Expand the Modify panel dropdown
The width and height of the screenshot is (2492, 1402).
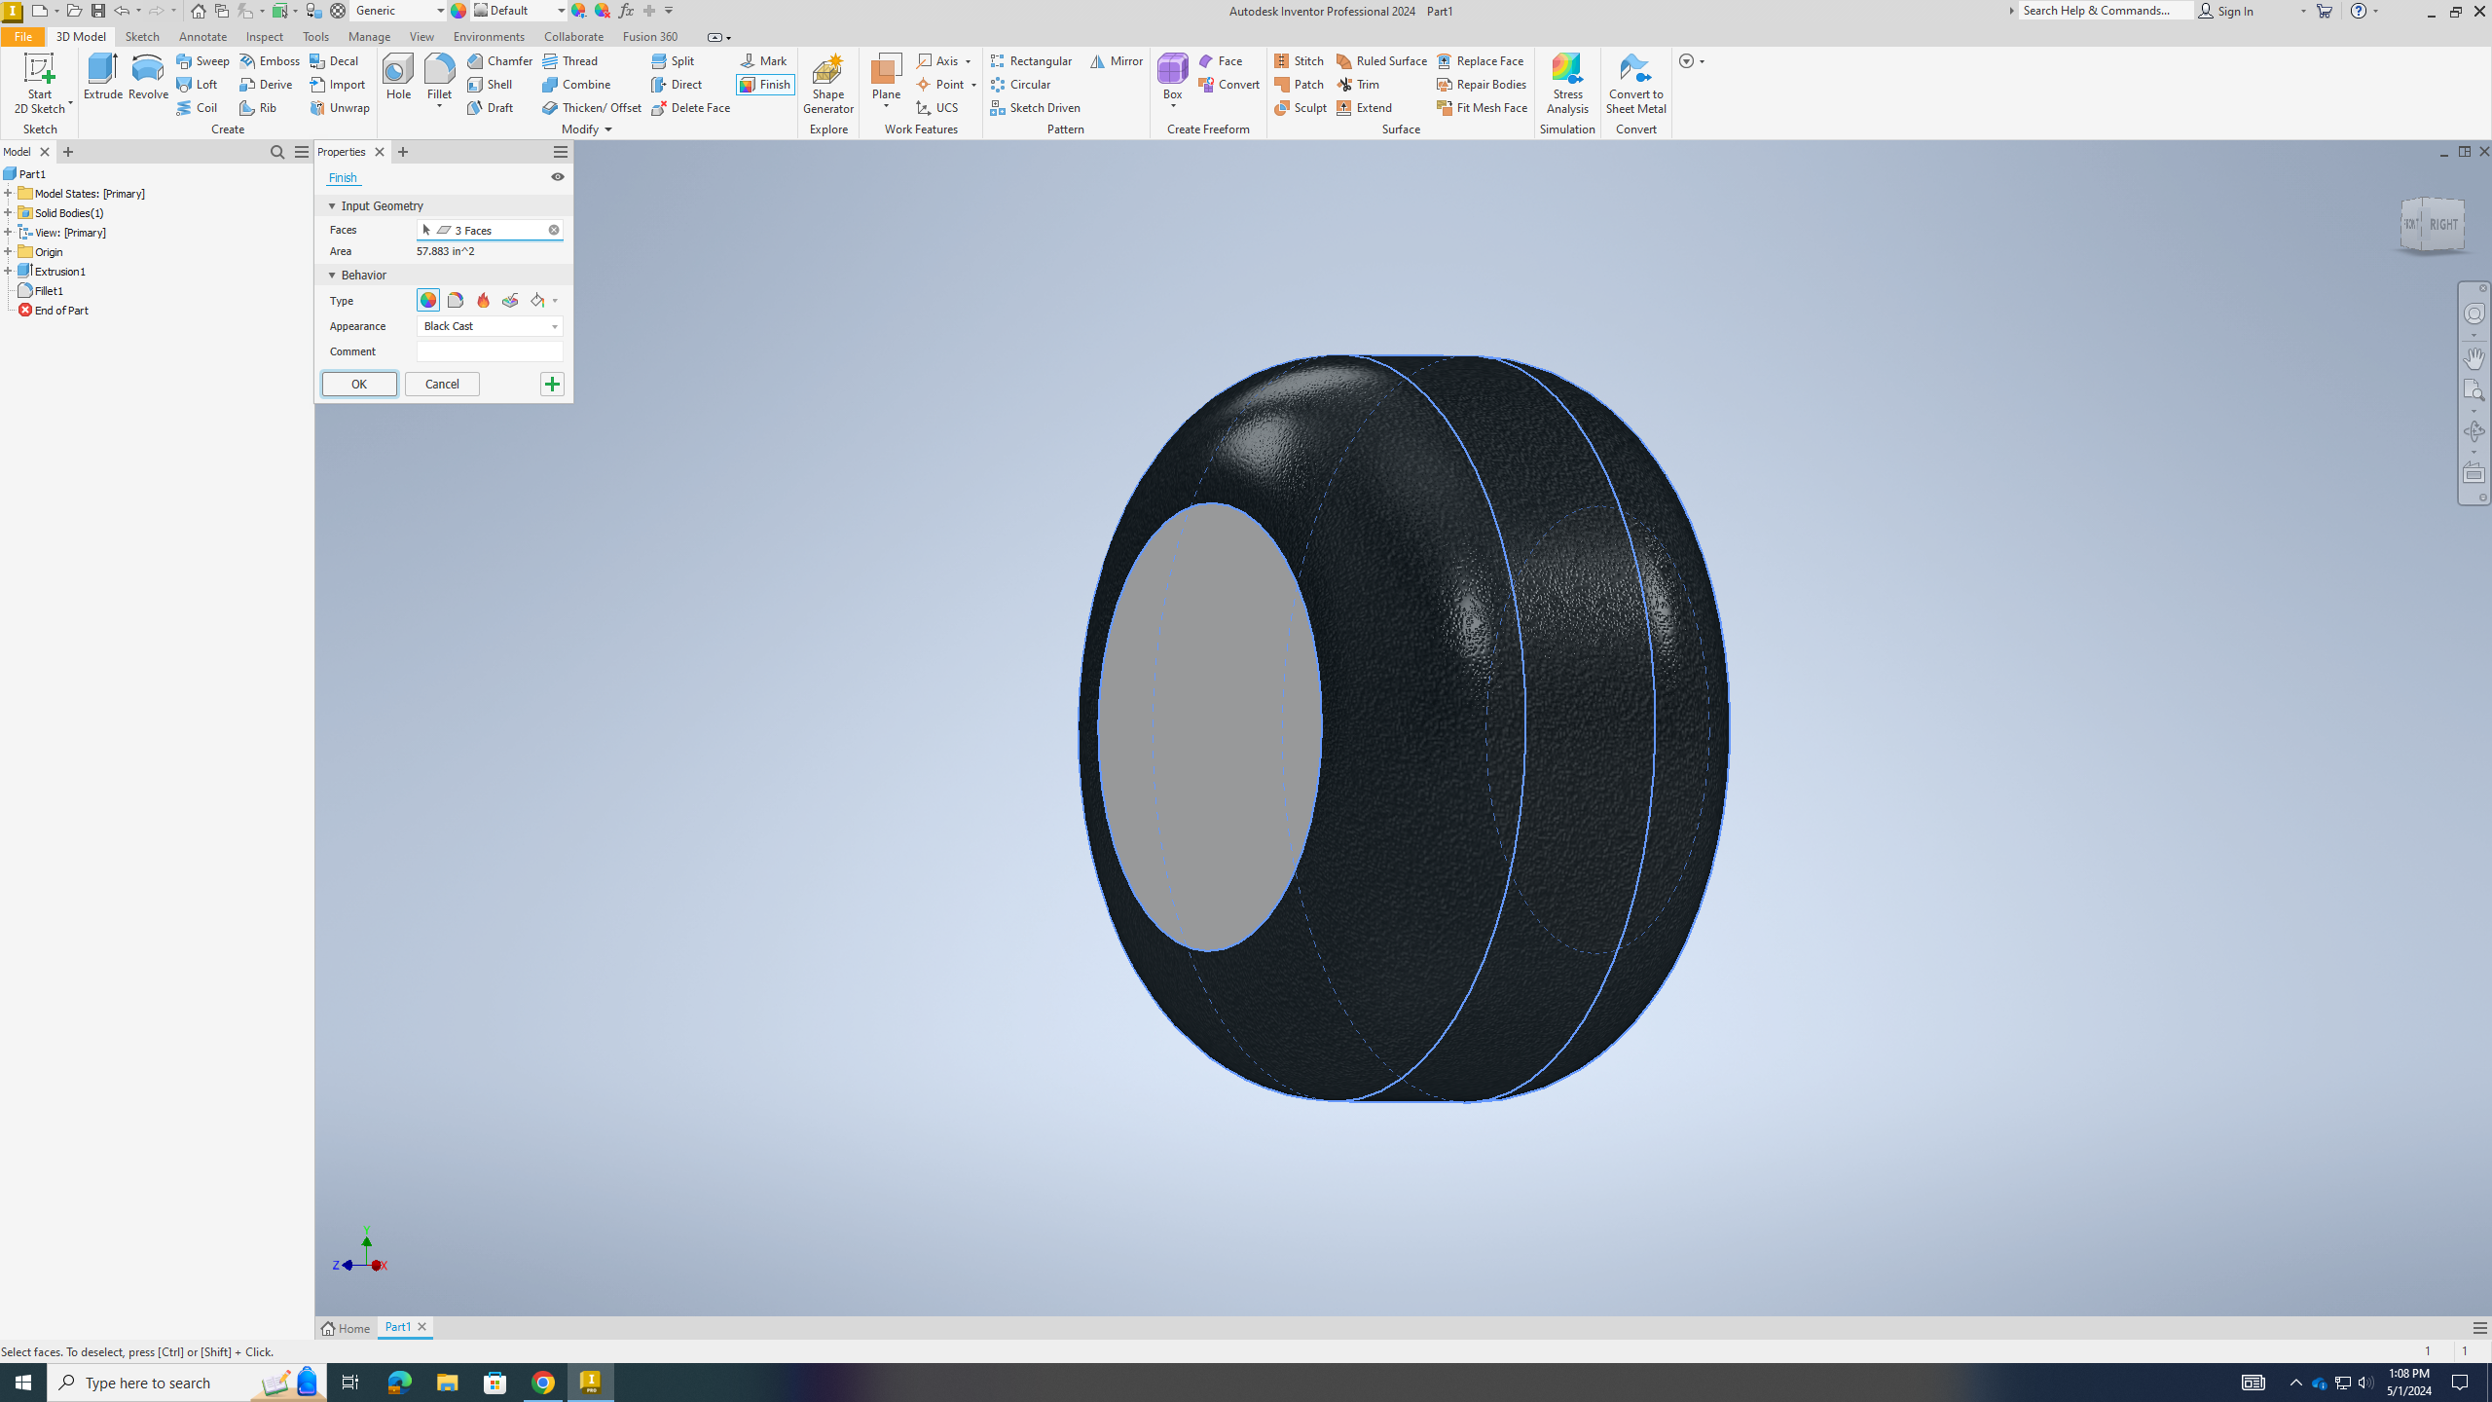(587, 129)
